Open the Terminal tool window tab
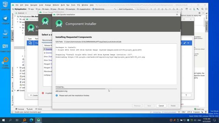This screenshot has width=219, height=123. pos(20,109)
